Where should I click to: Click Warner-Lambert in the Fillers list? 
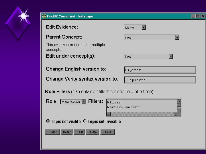[x=123, y=107]
